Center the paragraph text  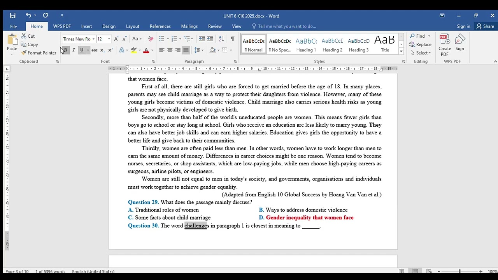tap(170, 50)
